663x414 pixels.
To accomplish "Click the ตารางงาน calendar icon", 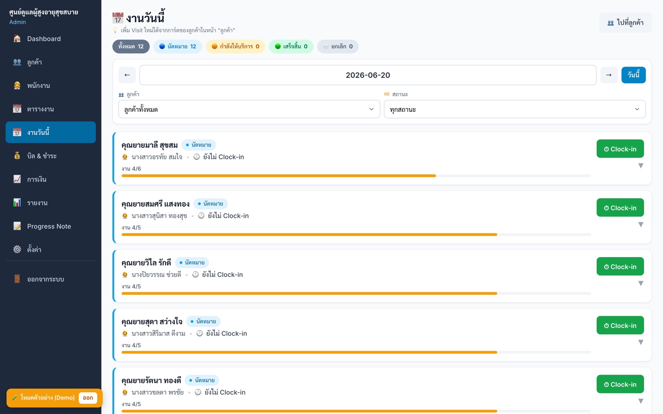I will coord(17,109).
